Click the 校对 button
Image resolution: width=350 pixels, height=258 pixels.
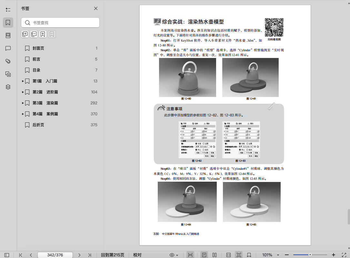(137, 255)
